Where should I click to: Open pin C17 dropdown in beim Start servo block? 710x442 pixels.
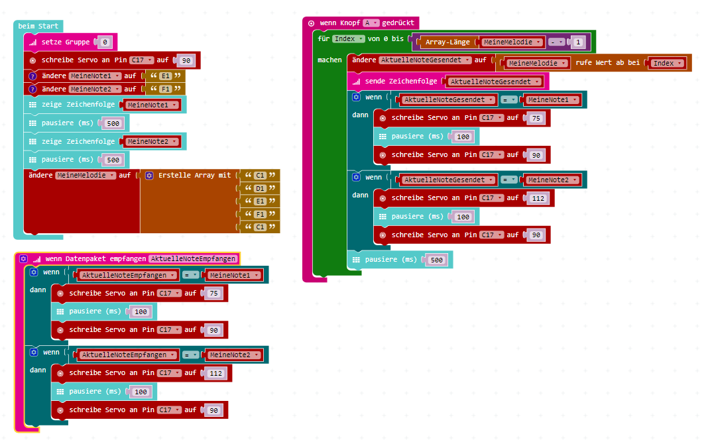[141, 60]
